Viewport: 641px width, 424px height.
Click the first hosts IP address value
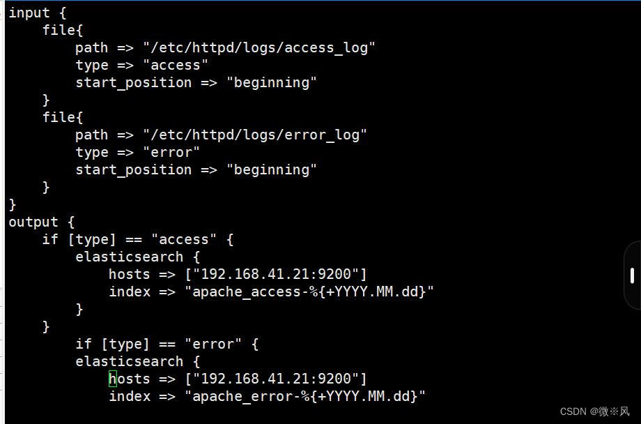(x=276, y=274)
